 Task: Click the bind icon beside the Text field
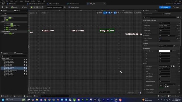[174, 46]
